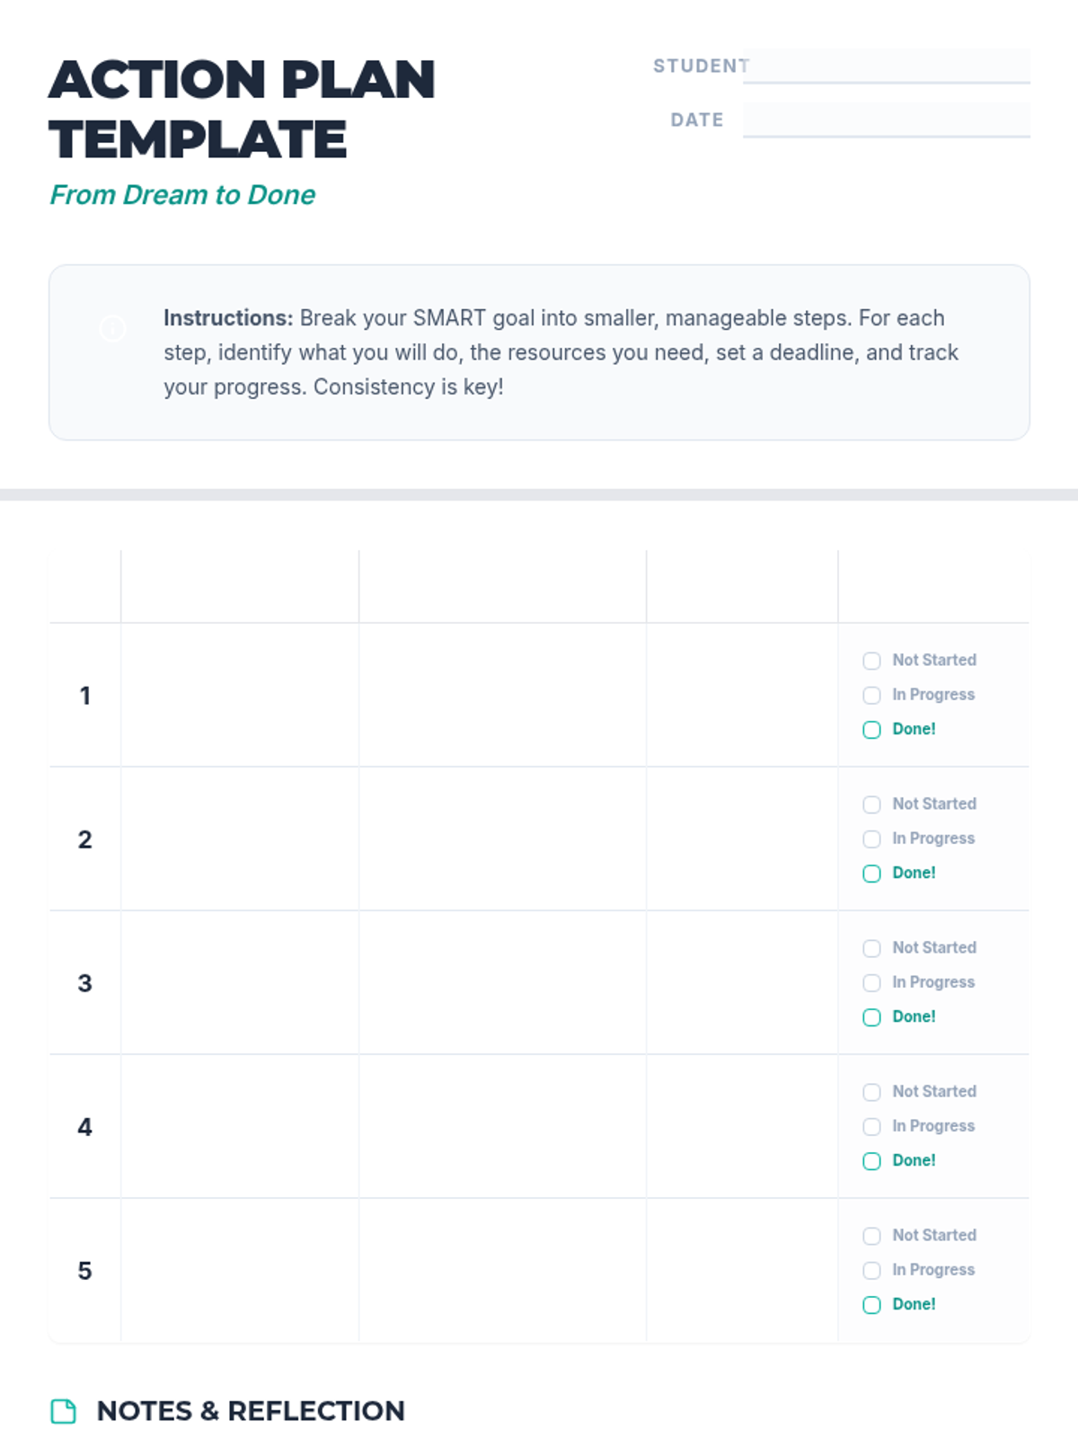Mark step 1 as Done!

871,730
